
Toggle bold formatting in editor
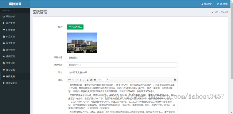81,80
